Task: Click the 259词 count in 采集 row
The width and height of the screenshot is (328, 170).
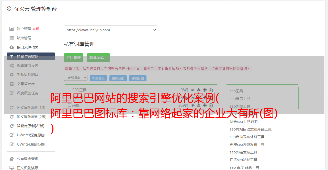Action: [x=183, y=105]
